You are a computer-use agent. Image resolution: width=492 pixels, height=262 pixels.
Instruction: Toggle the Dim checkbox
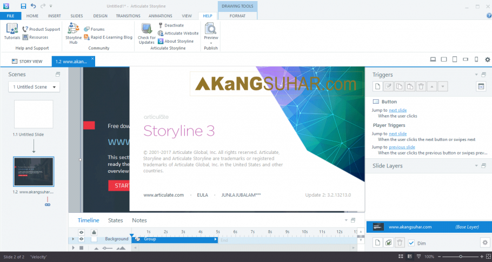(x=411, y=243)
